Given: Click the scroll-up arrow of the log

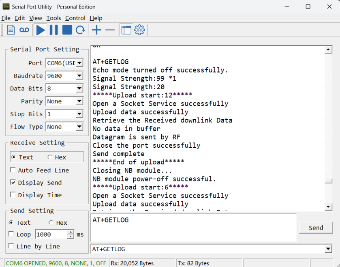Looking at the screenshot, I should click(x=328, y=50).
